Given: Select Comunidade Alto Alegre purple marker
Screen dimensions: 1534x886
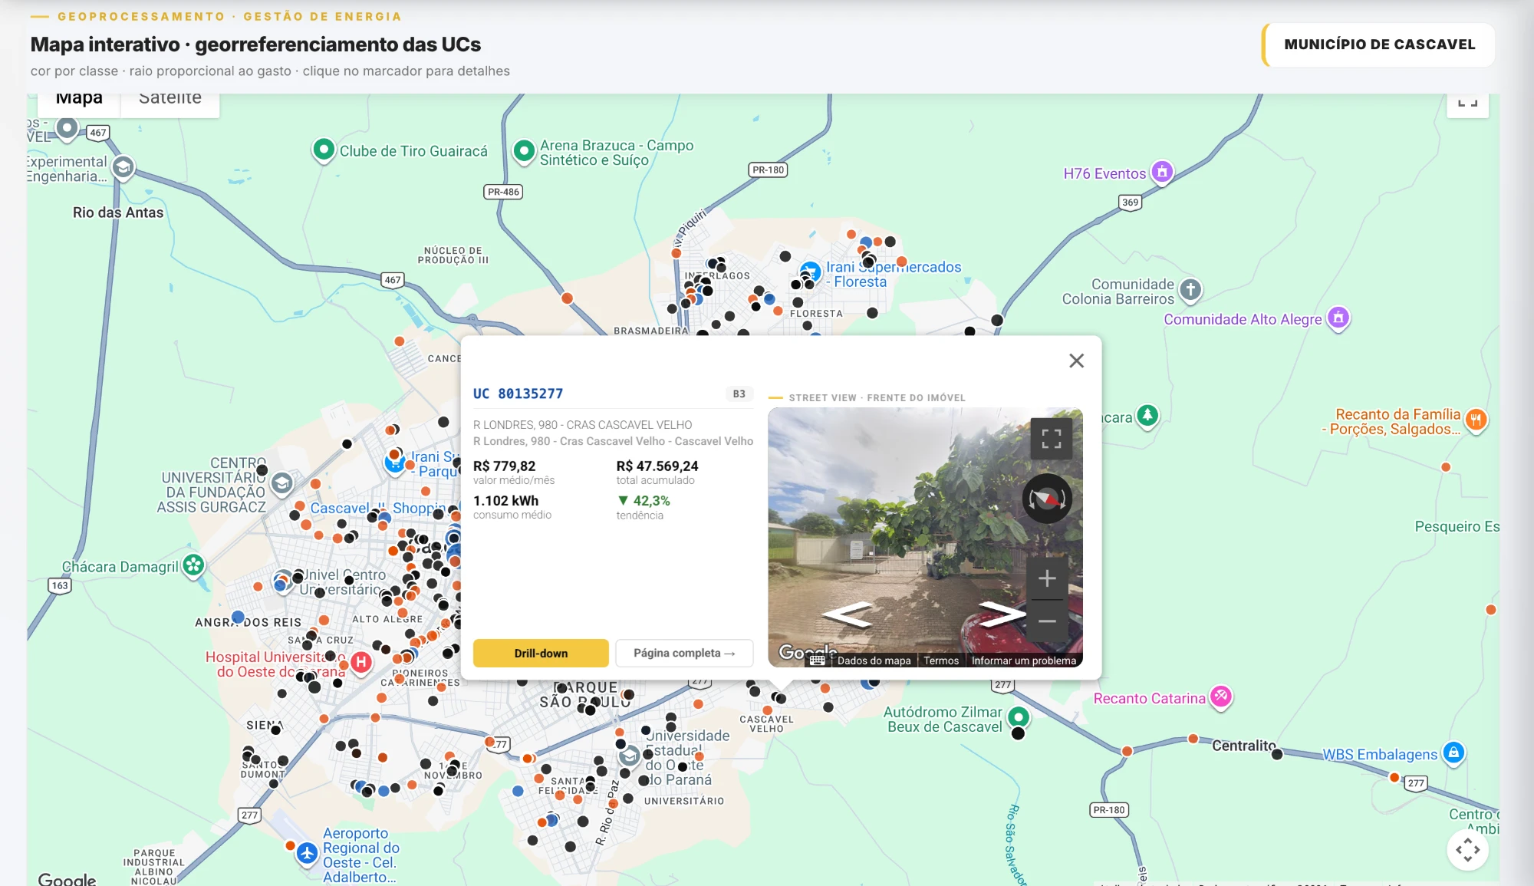Looking at the screenshot, I should pos(1338,318).
